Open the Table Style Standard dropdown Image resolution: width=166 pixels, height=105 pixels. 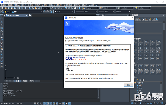132,8
